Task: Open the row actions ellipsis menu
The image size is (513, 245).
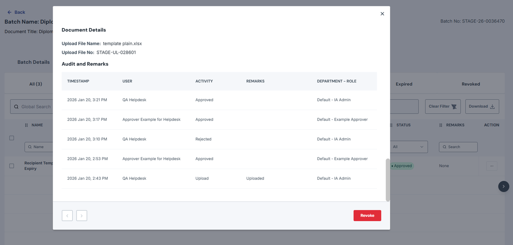Action: (492, 166)
